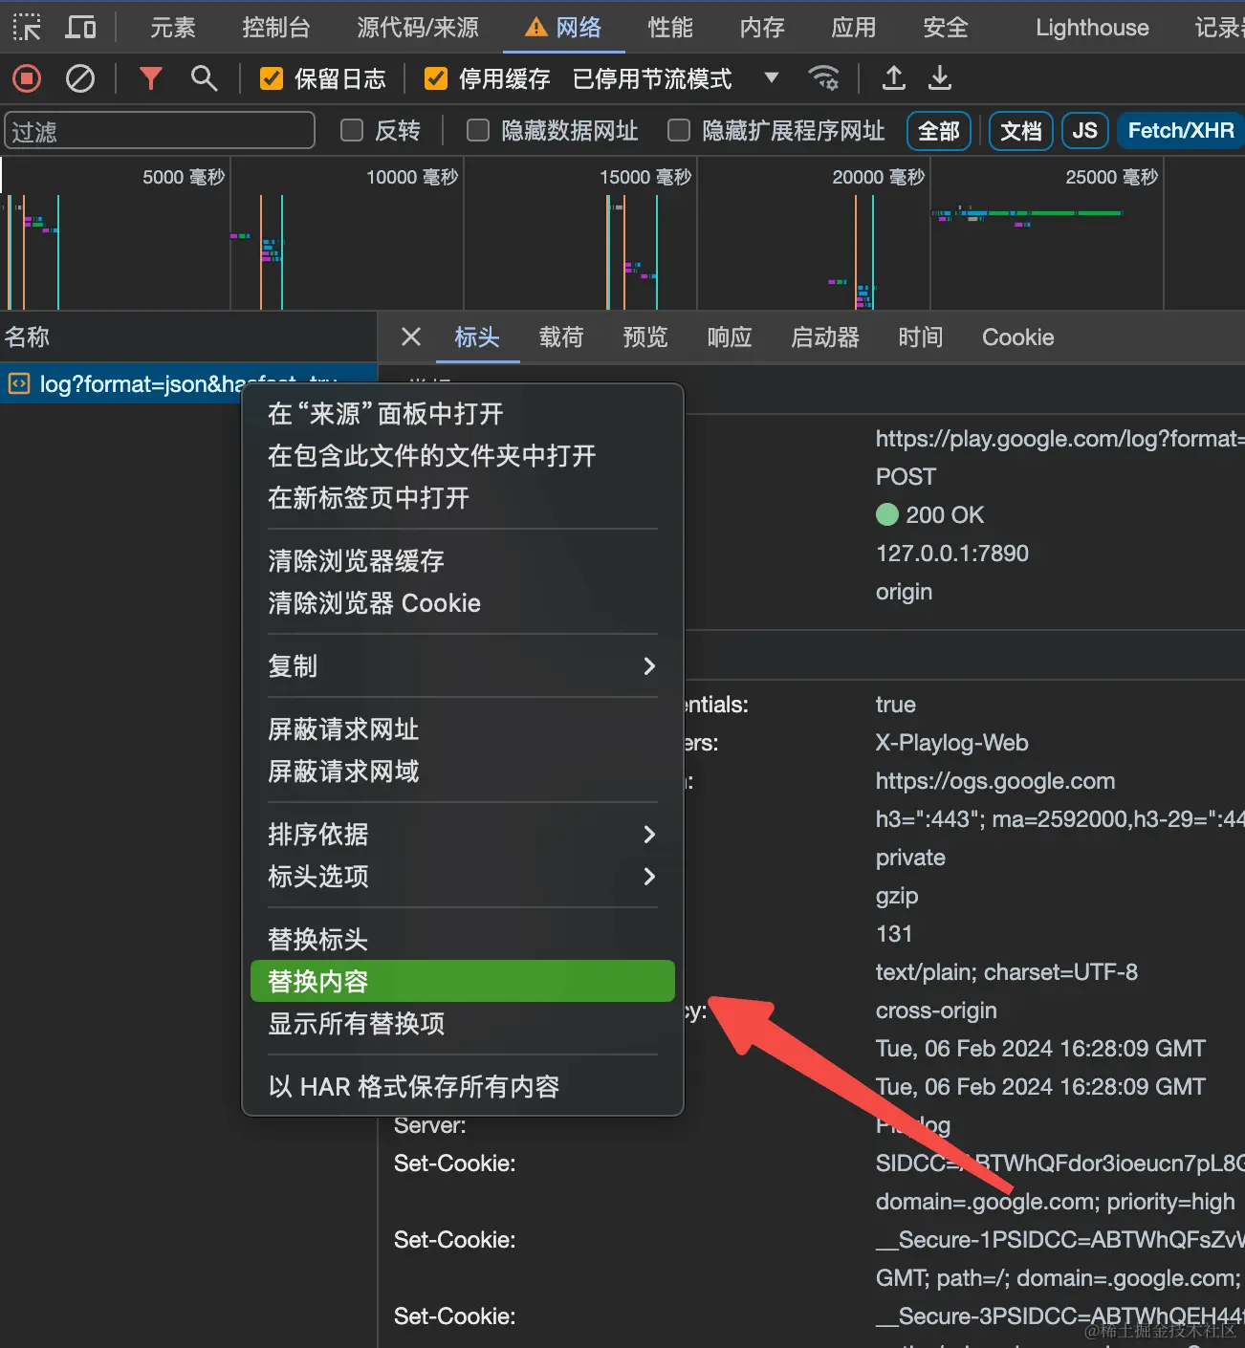
Task: Choose 在"来源"面板中打开 menu entry
Action: point(463,414)
